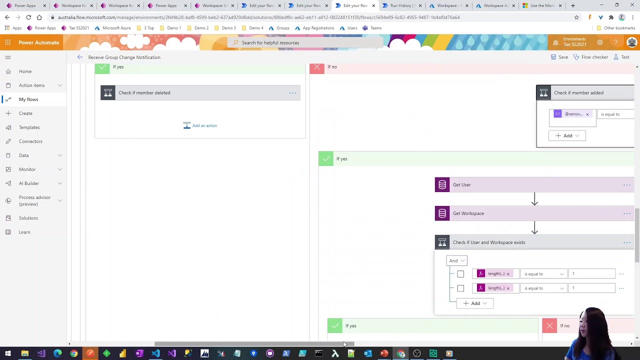Viewport: 640px width, 360px height.
Task: Open the app launcher waffle icon
Action: [x=8, y=42]
